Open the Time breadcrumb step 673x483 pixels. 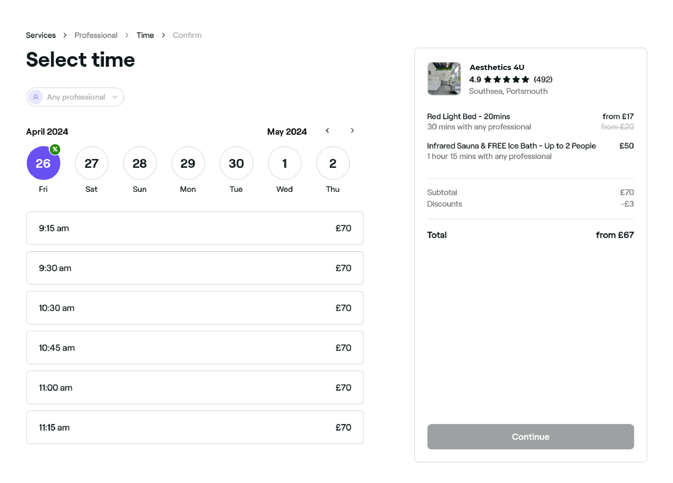pos(145,35)
